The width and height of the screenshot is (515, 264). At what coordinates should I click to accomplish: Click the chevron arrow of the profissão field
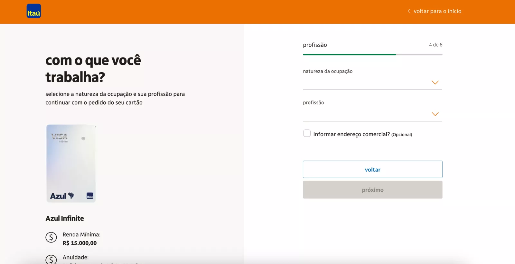[x=435, y=114]
